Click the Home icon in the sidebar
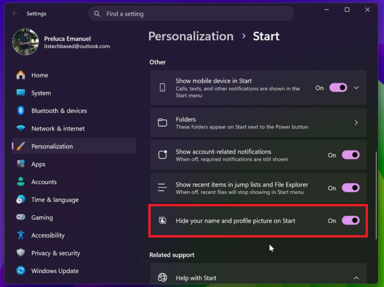Image resolution: width=384 pixels, height=287 pixels. [21, 75]
